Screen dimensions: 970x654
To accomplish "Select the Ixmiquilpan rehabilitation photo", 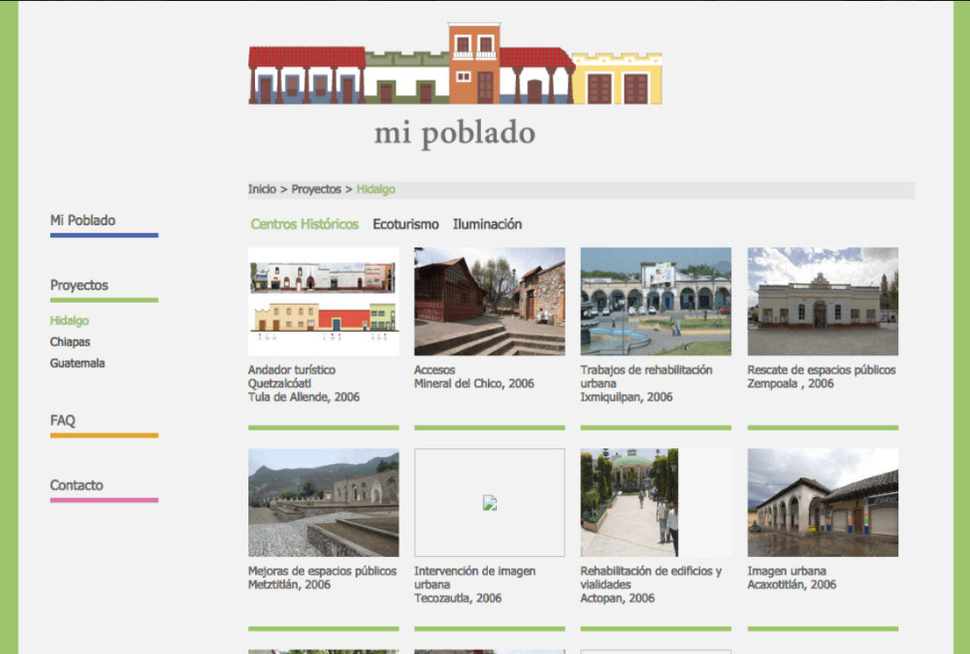I will pyautogui.click(x=656, y=302).
